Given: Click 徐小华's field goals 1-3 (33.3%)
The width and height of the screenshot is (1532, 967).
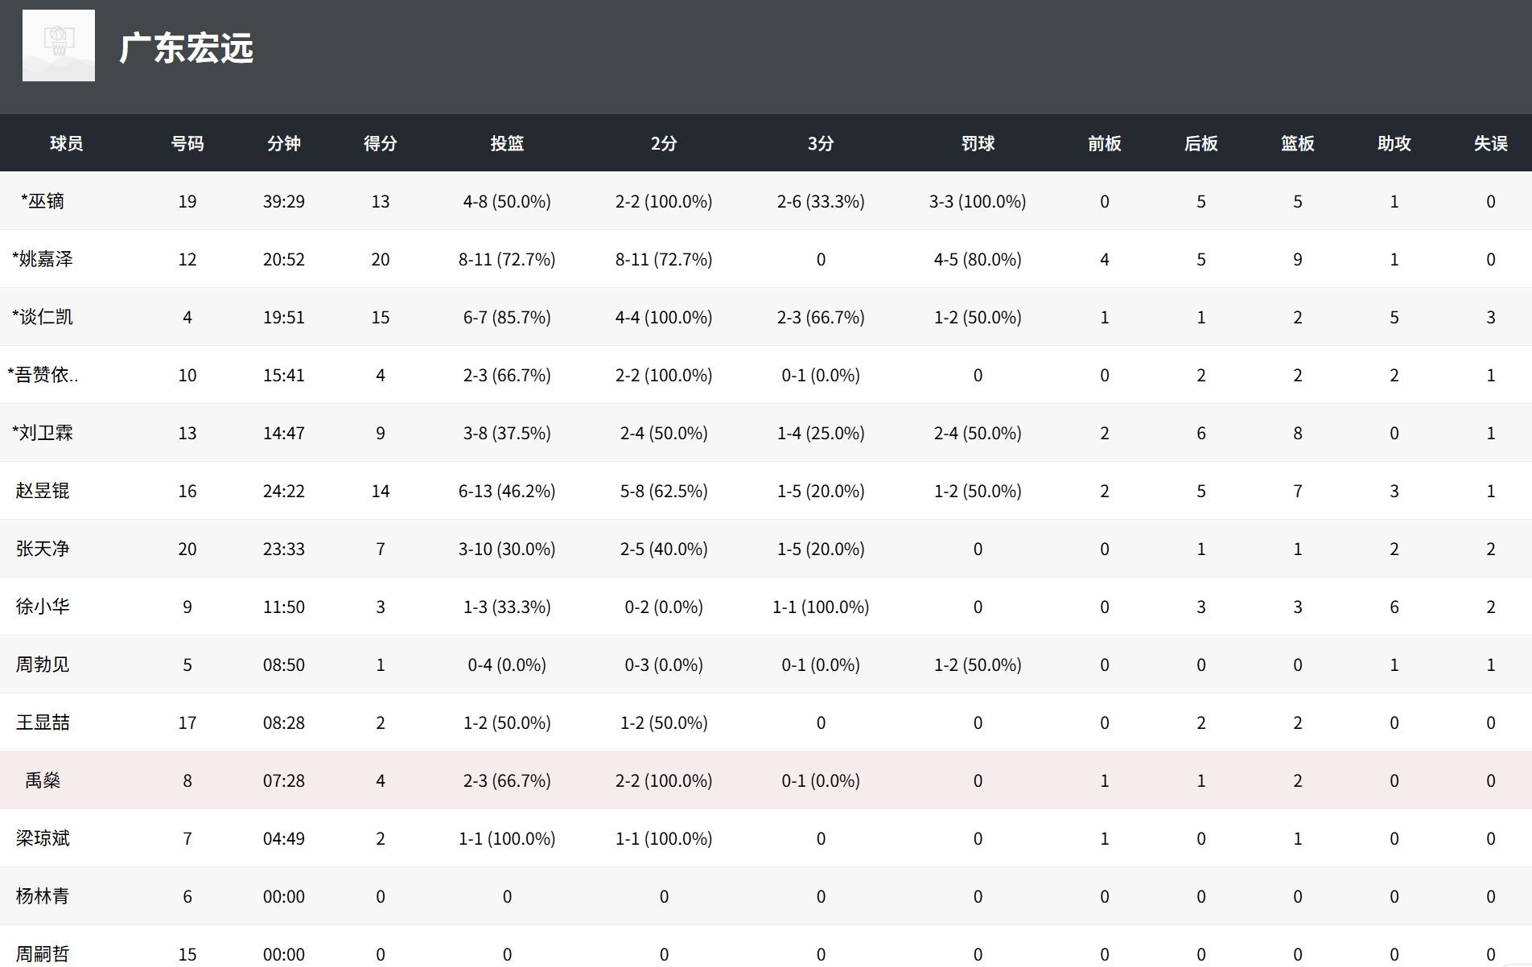Looking at the screenshot, I should pos(507,607).
